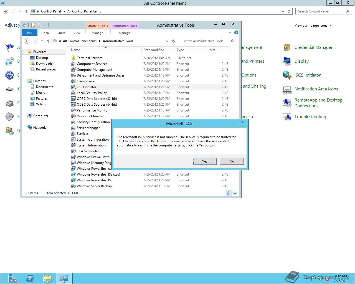Expand Control Panel address bar history dropdown
355x284 pixels.
[x=283, y=11]
